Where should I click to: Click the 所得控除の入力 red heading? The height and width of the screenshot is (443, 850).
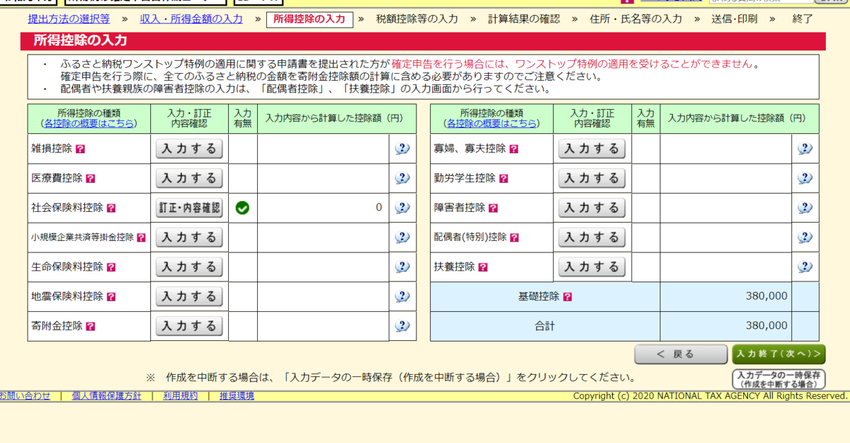pos(81,40)
